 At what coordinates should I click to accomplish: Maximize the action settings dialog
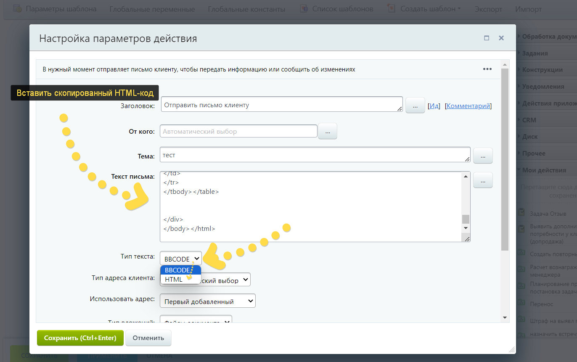(487, 38)
